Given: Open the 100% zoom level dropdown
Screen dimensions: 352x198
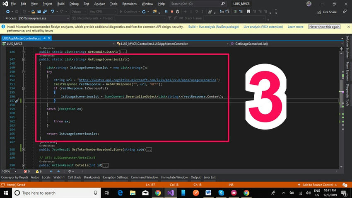Looking at the screenshot, I should [x=14, y=171].
